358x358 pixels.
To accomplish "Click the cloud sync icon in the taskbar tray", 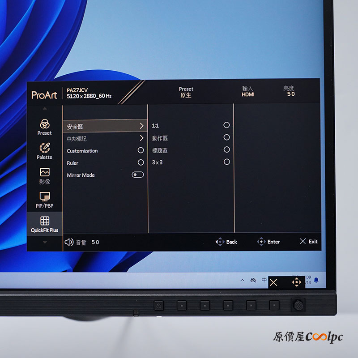I will (253, 280).
